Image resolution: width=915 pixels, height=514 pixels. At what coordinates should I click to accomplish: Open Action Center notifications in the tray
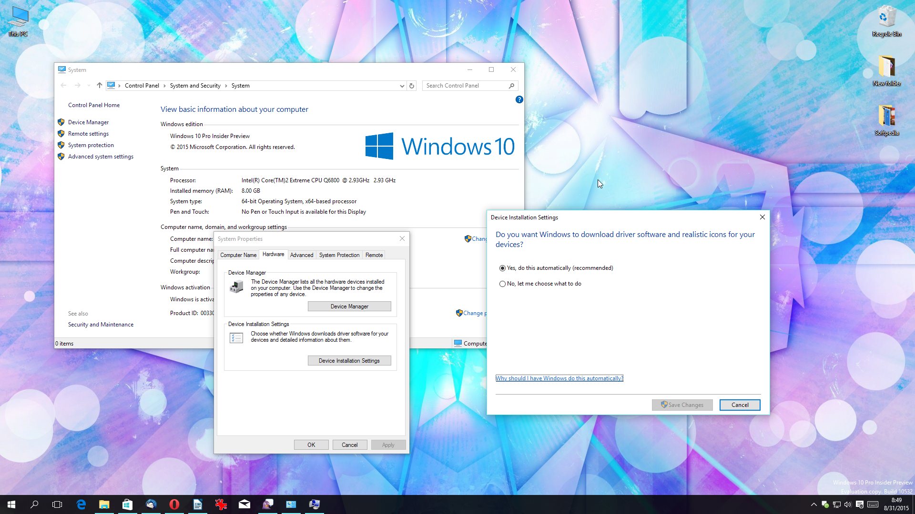point(860,504)
